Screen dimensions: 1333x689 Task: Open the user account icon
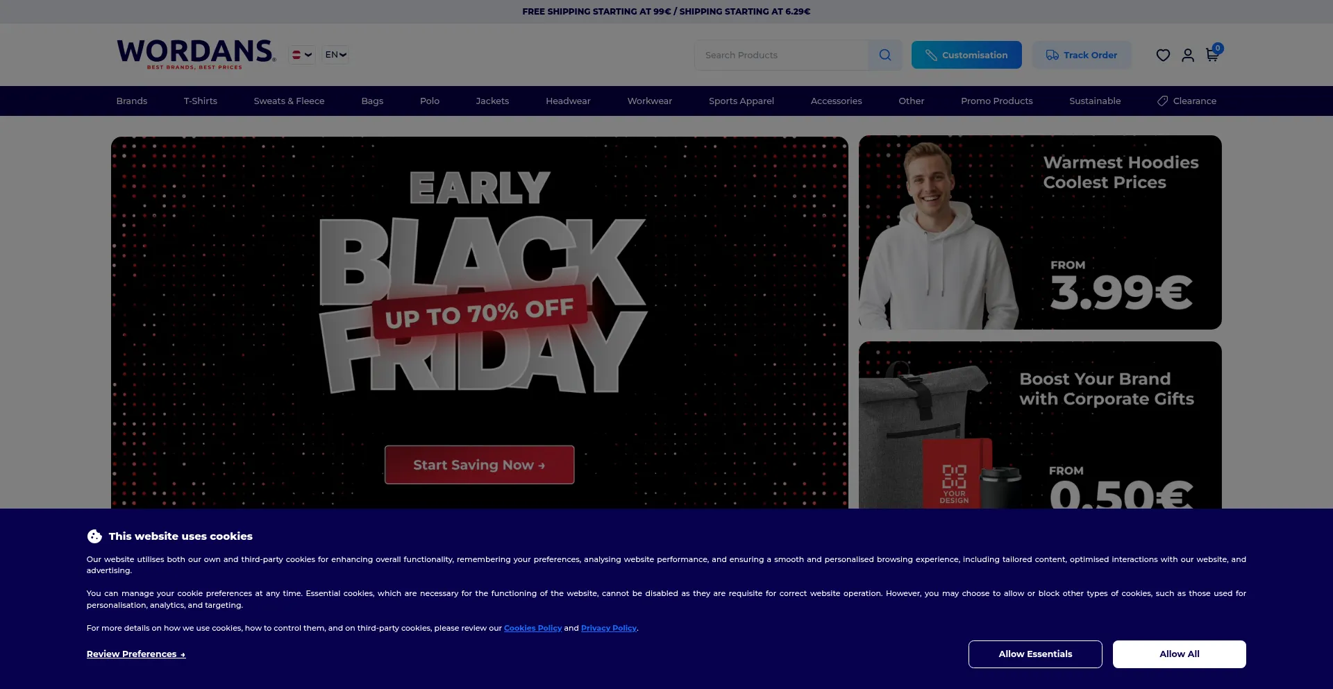pos(1188,56)
